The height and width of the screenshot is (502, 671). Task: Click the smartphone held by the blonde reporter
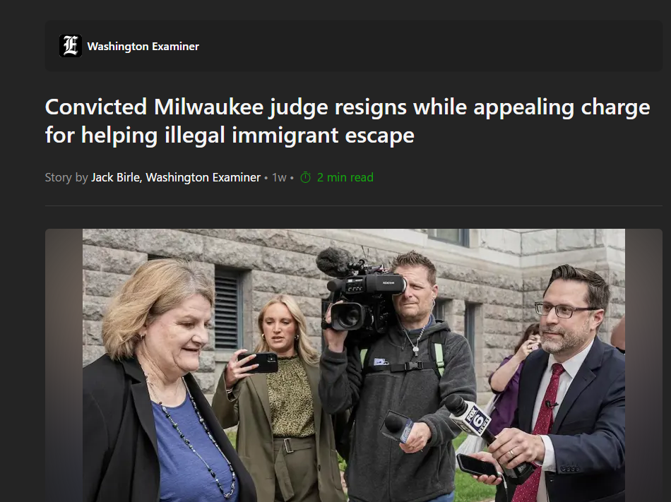coord(259,362)
